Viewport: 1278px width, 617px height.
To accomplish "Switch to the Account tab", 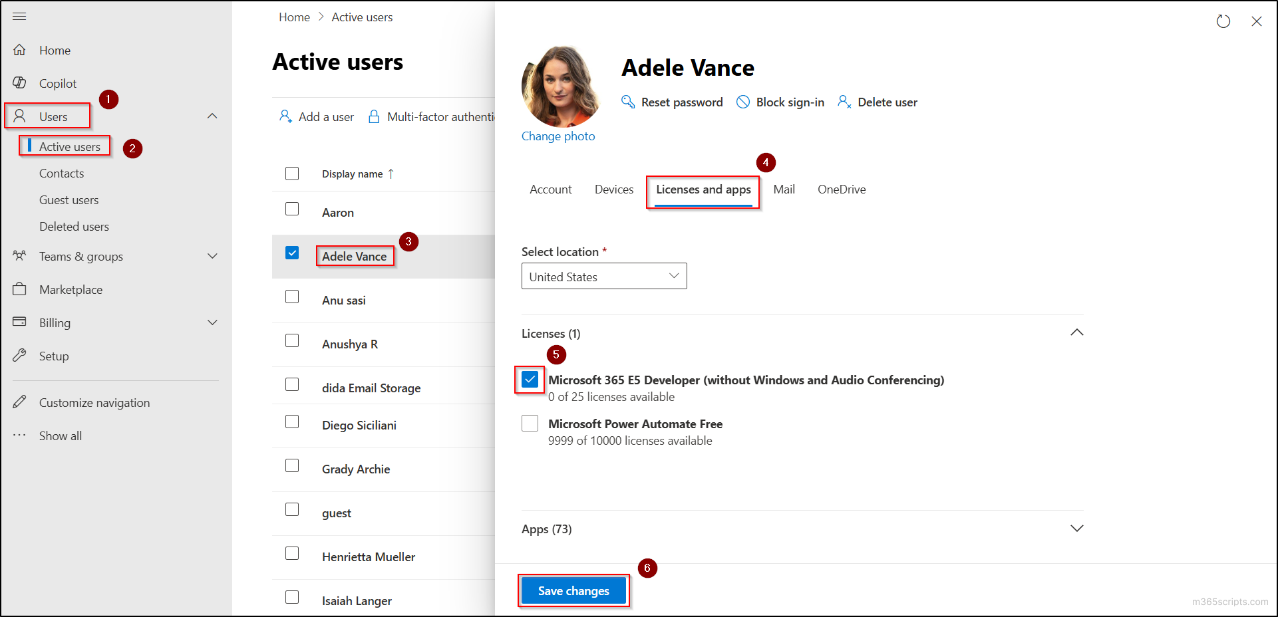I will 551,189.
